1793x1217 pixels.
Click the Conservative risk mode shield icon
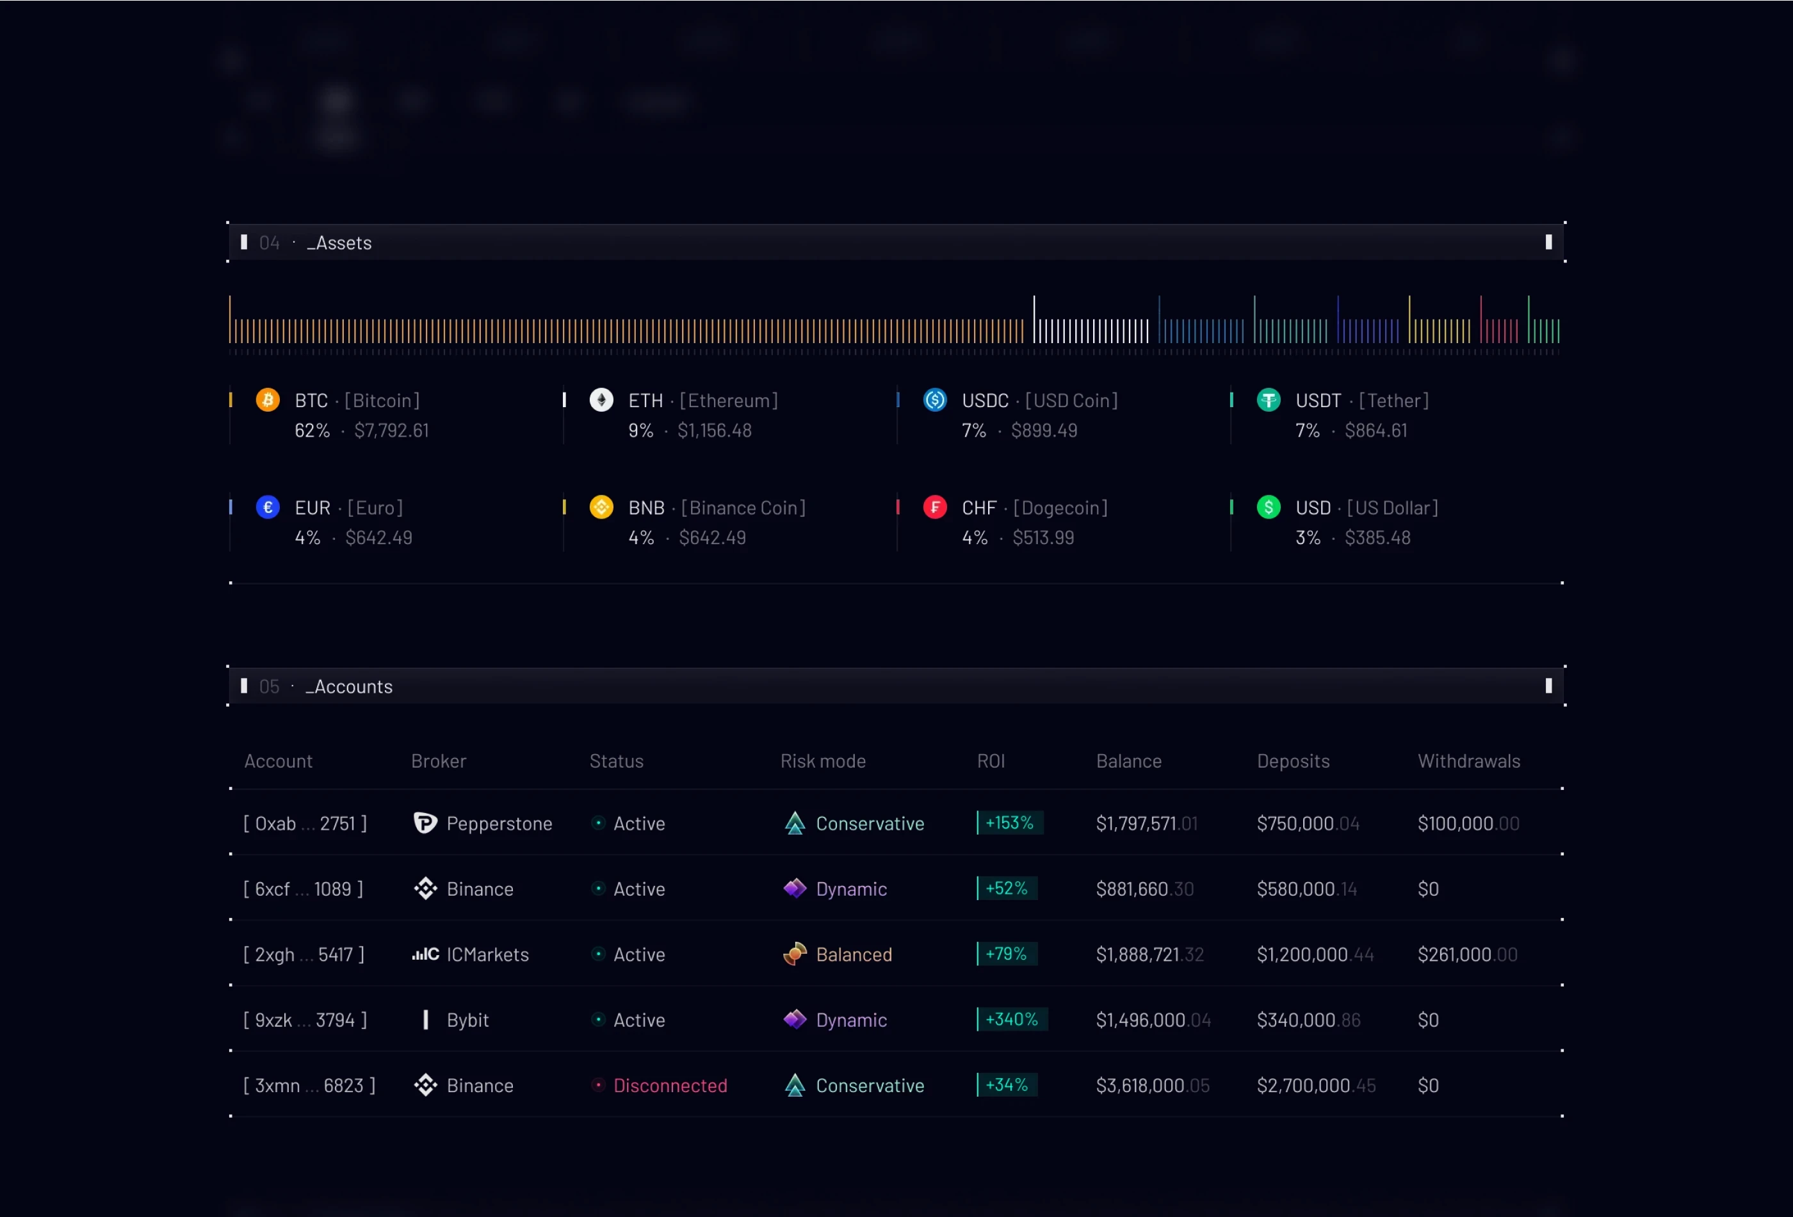pos(795,823)
